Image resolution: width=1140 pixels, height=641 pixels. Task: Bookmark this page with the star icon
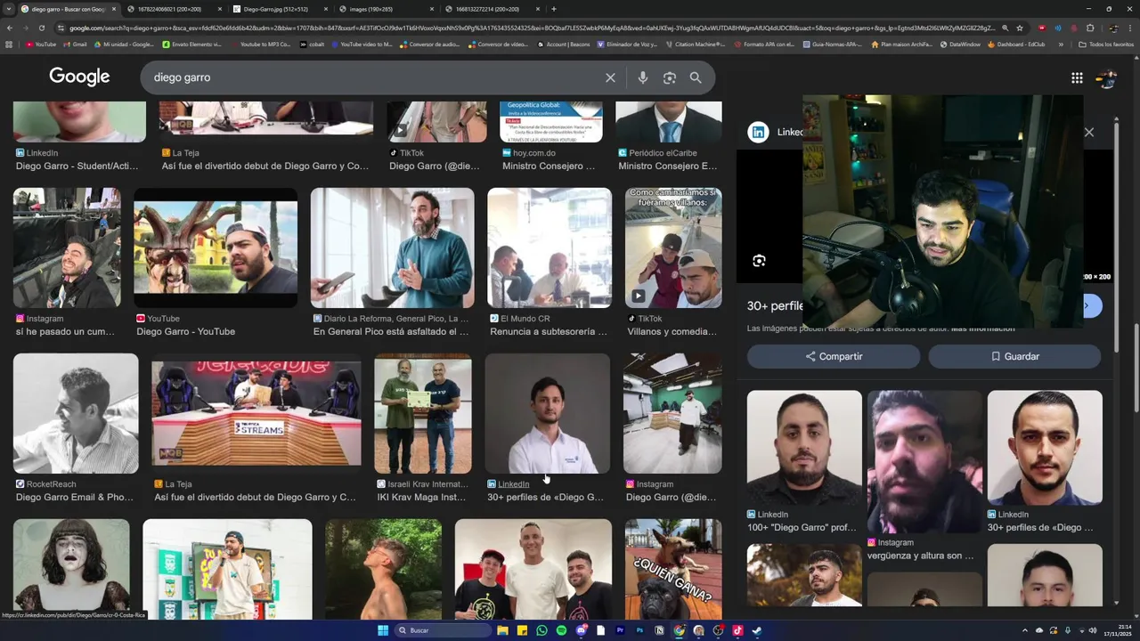[x=1020, y=28]
